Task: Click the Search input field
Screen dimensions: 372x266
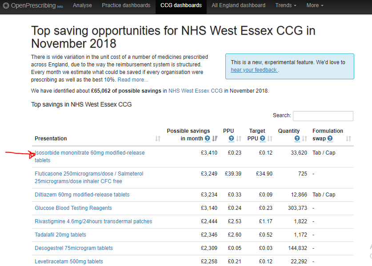Action: click(x=323, y=116)
